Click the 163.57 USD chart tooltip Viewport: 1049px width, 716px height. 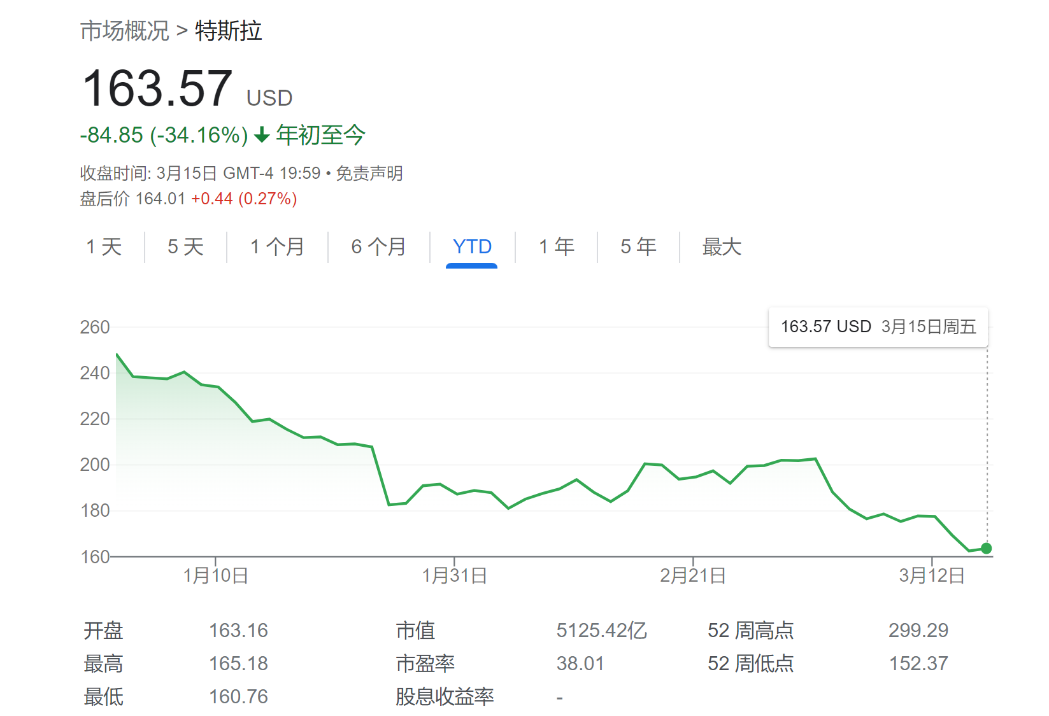pos(878,327)
